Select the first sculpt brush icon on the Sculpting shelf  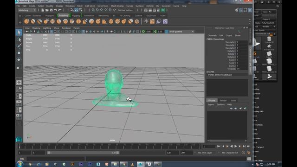[x=26, y=21]
